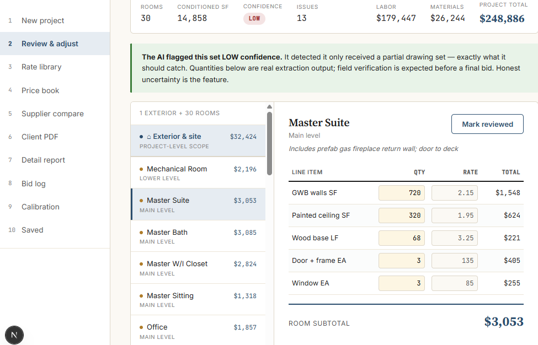Click the scrollbar up arrow in room list
This screenshot has height=345, width=538.
click(x=269, y=106)
